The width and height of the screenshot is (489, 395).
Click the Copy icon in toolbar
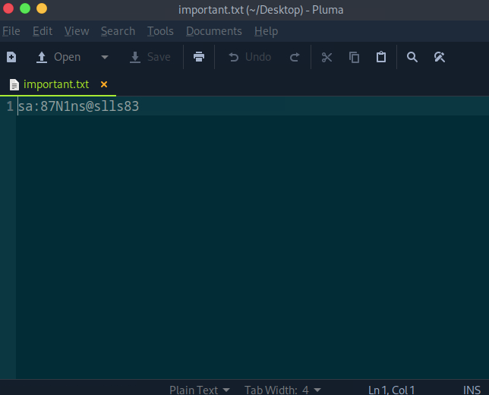point(354,57)
